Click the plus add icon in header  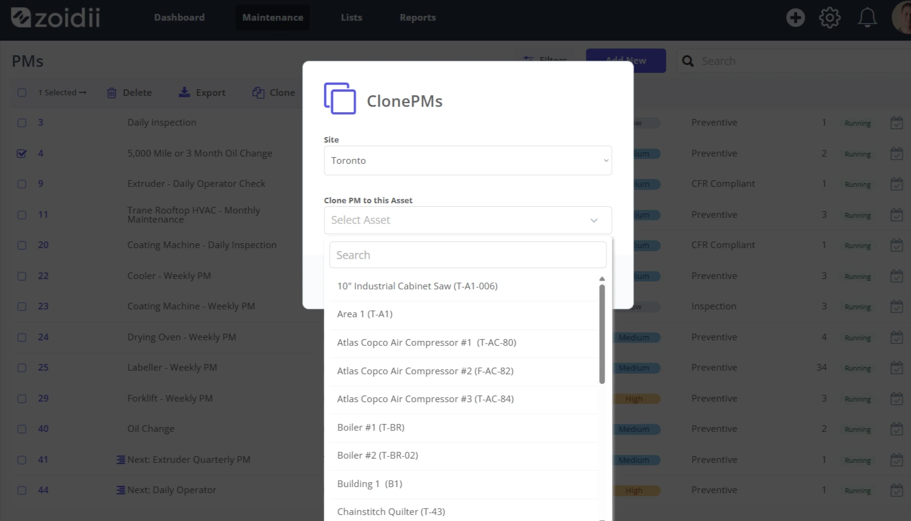pos(795,18)
